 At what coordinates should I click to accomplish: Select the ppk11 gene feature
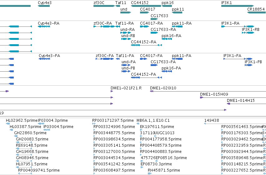(x=177, y=12)
